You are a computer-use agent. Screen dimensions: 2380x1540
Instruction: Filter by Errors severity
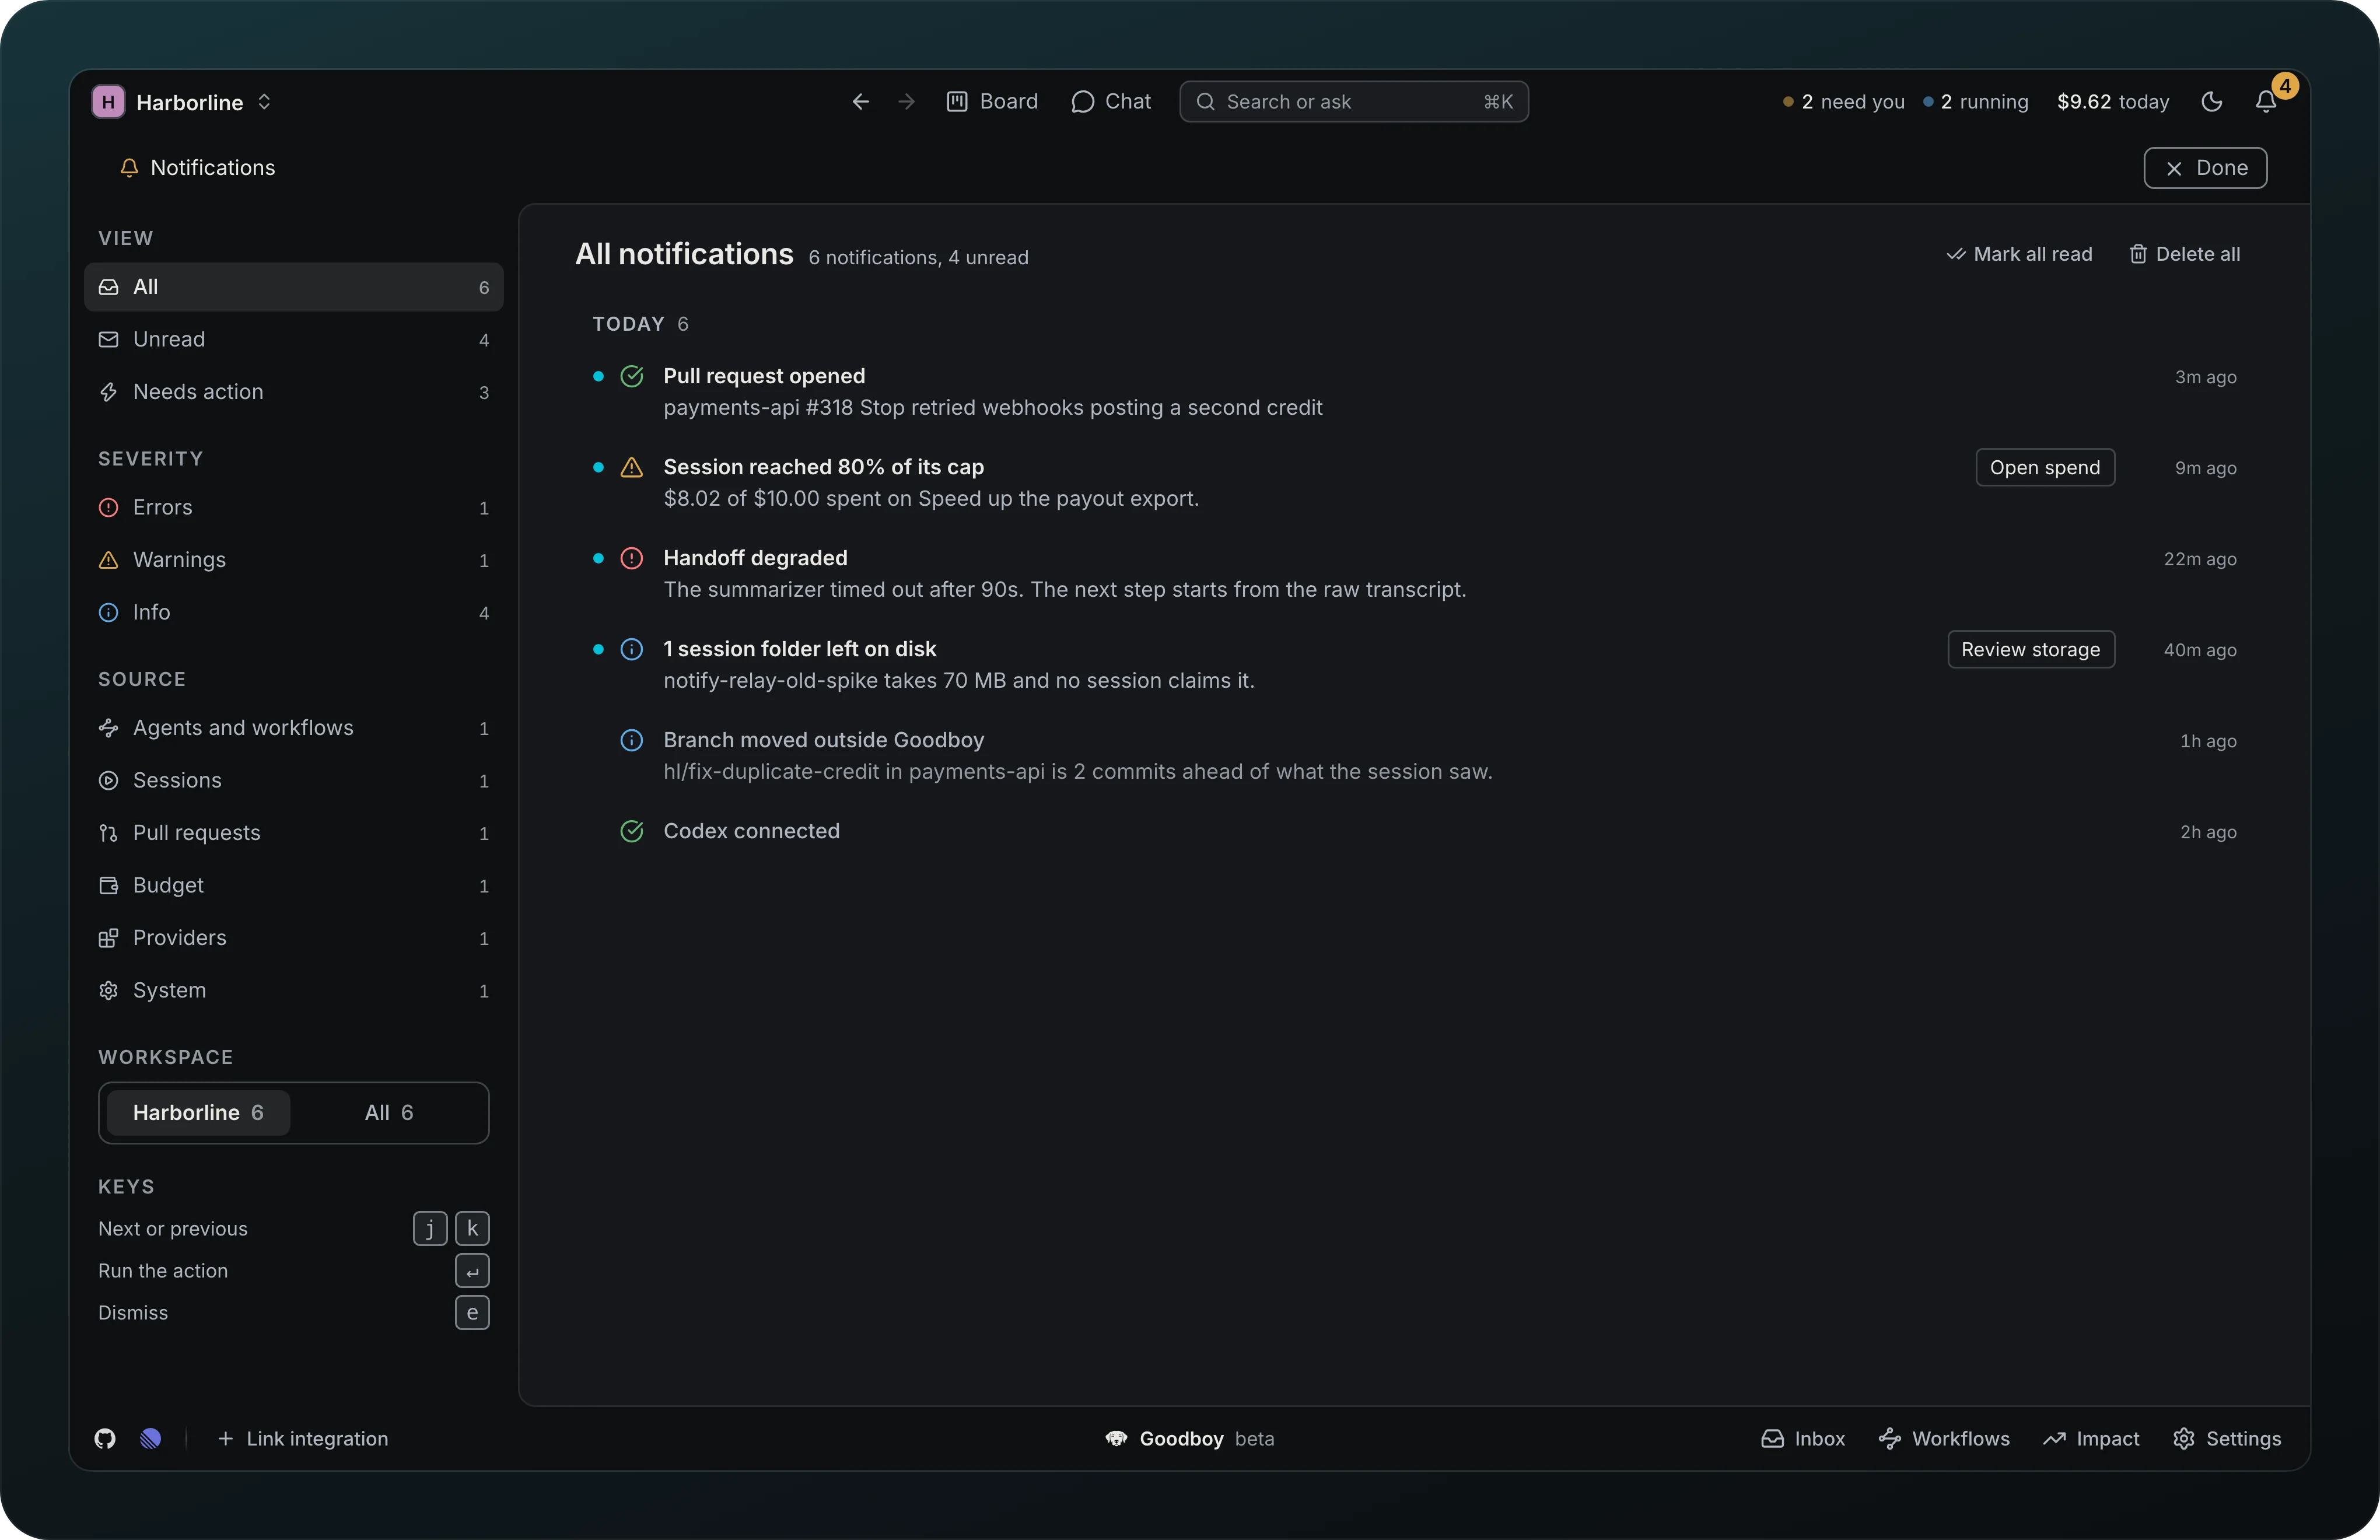294,508
